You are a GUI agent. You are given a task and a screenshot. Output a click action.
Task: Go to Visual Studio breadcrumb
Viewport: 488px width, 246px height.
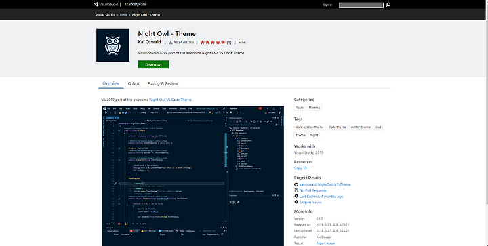pyautogui.click(x=105, y=15)
